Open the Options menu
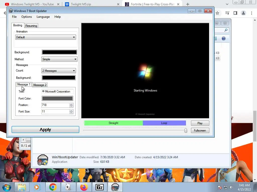 click(x=27, y=17)
